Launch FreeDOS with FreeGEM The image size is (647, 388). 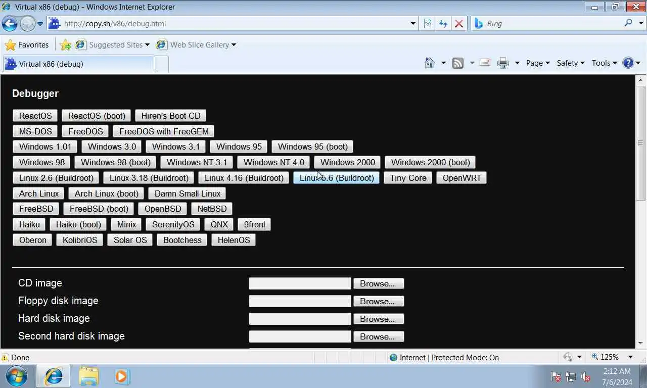[164, 131]
